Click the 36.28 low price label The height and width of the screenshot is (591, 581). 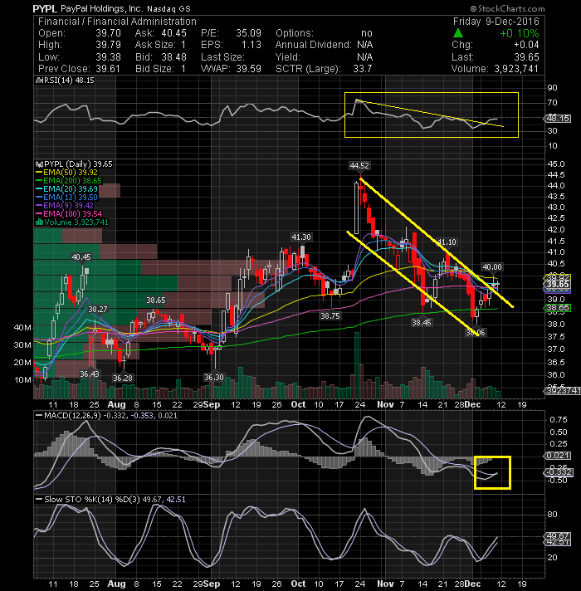coord(123,378)
